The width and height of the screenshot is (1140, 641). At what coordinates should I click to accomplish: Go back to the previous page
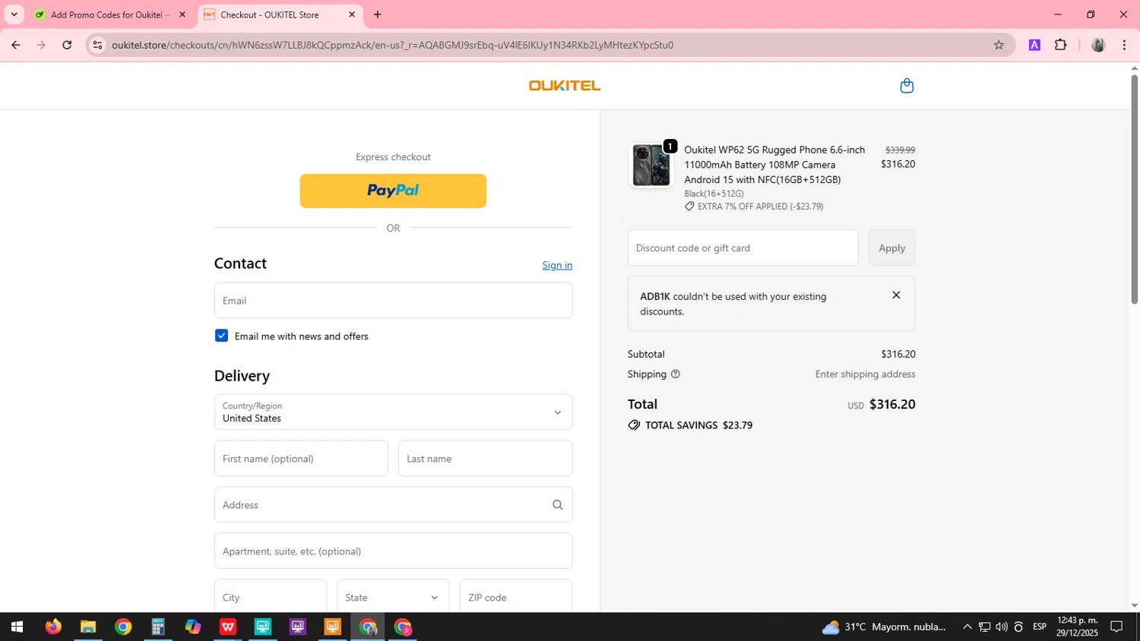point(16,45)
